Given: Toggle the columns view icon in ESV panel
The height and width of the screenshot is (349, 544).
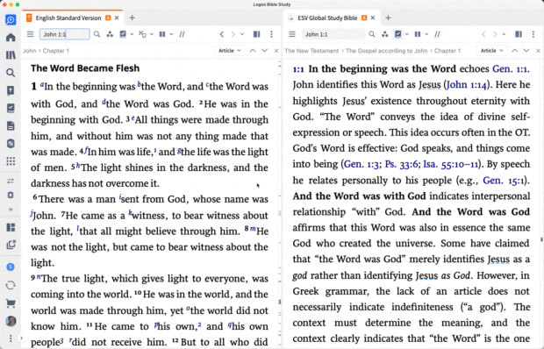Looking at the screenshot, I should coord(162,34).
